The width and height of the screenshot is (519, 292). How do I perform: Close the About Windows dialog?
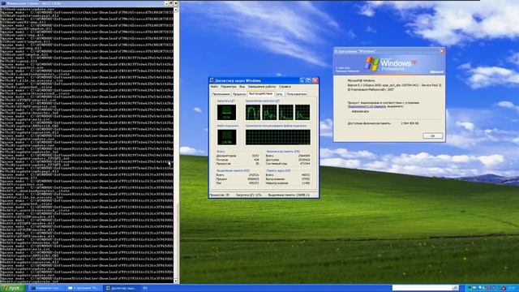441,51
